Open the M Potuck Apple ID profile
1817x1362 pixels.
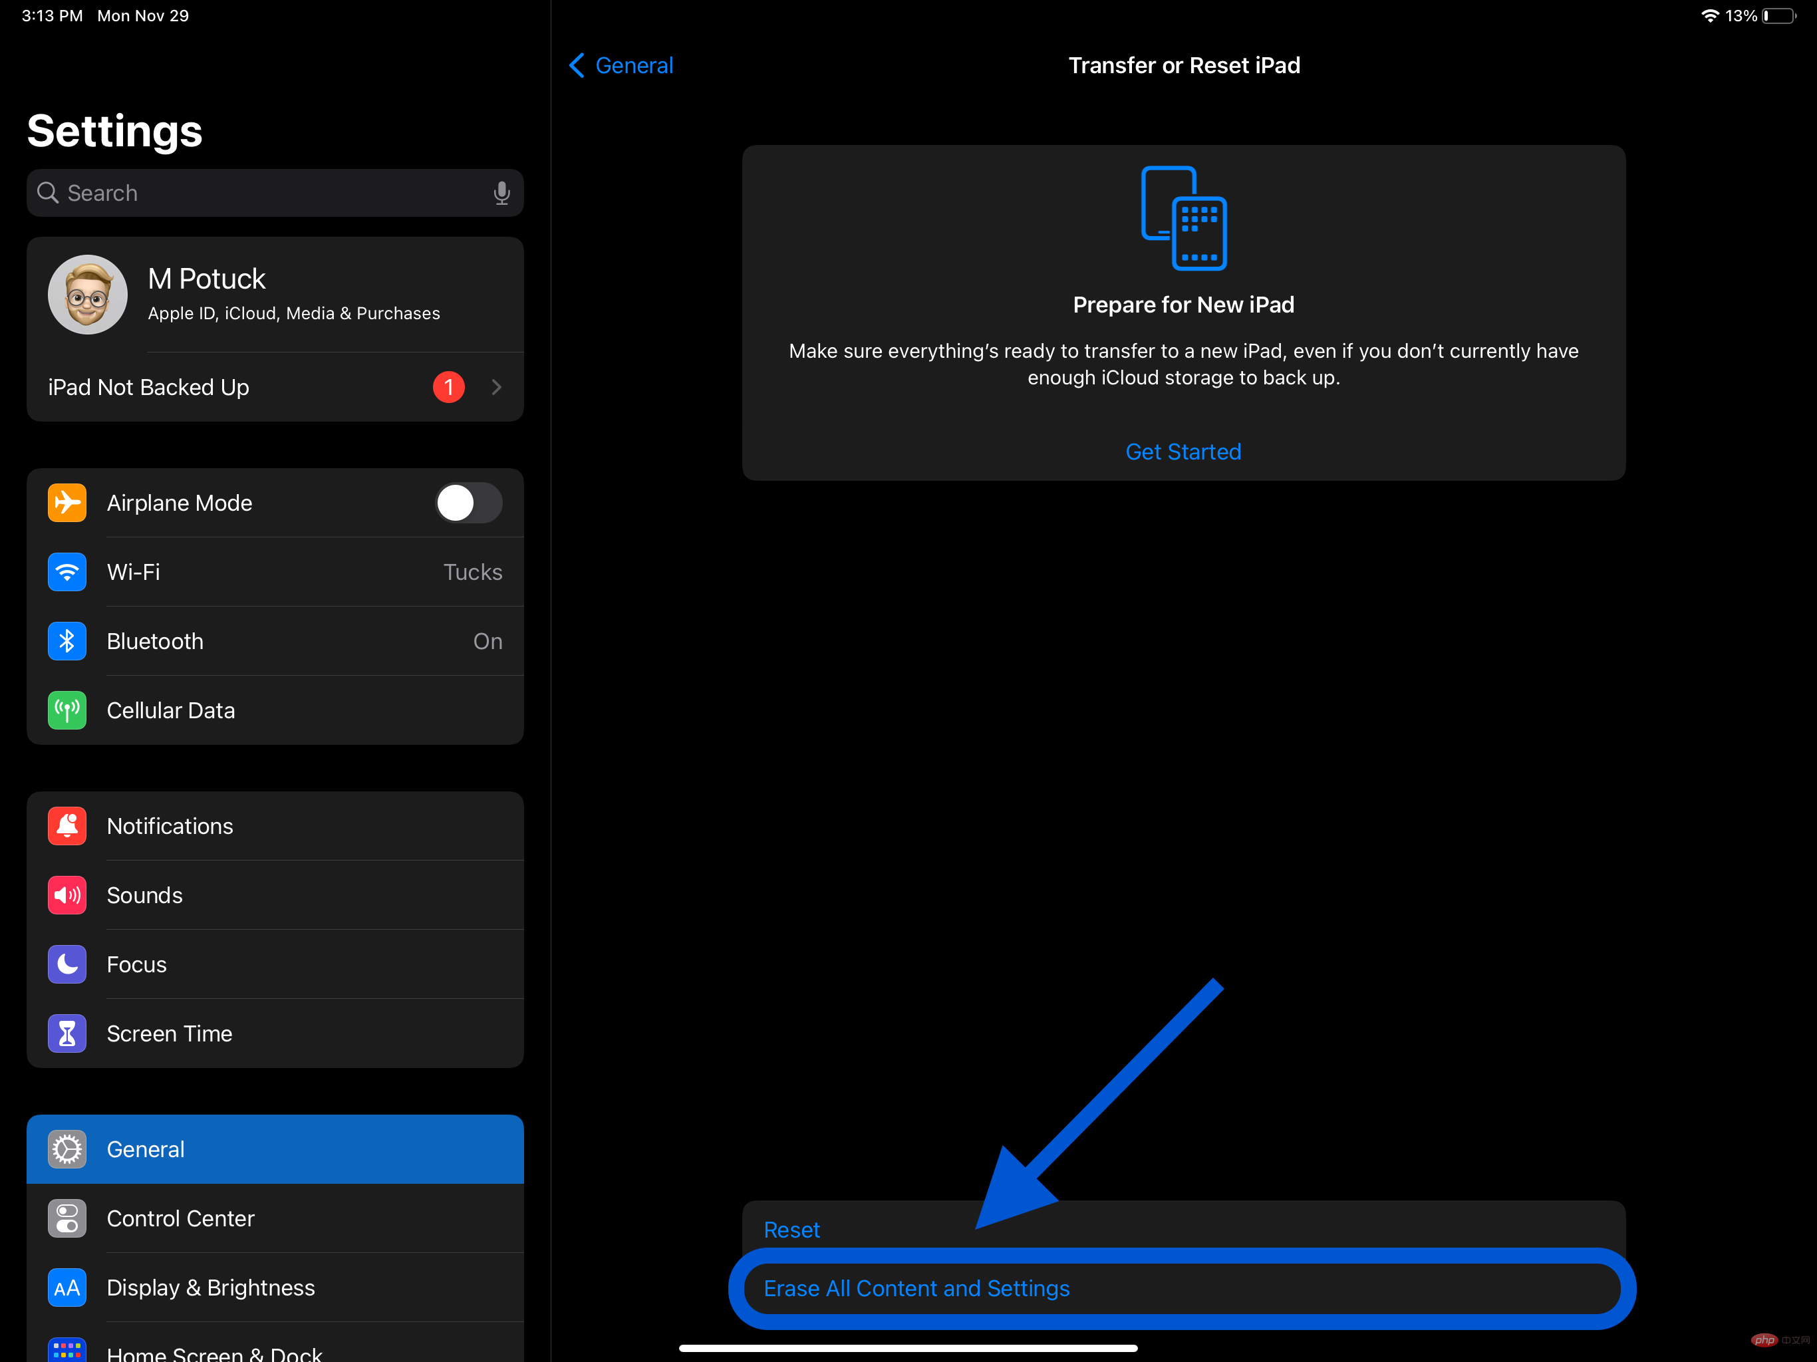275,293
